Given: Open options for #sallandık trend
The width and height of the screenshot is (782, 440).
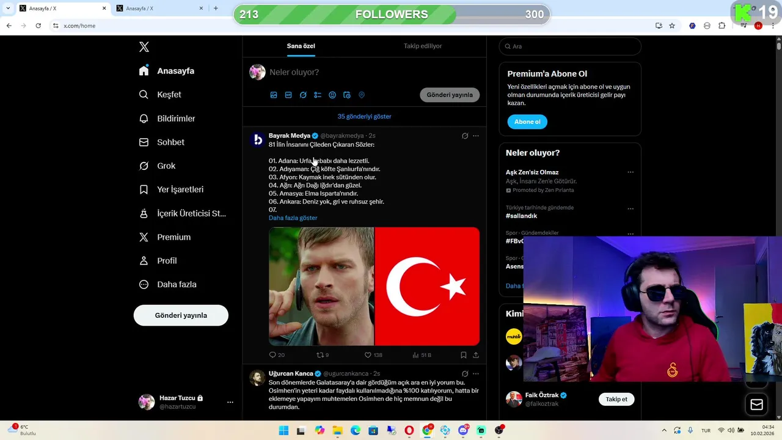Looking at the screenshot, I should pyautogui.click(x=630, y=208).
